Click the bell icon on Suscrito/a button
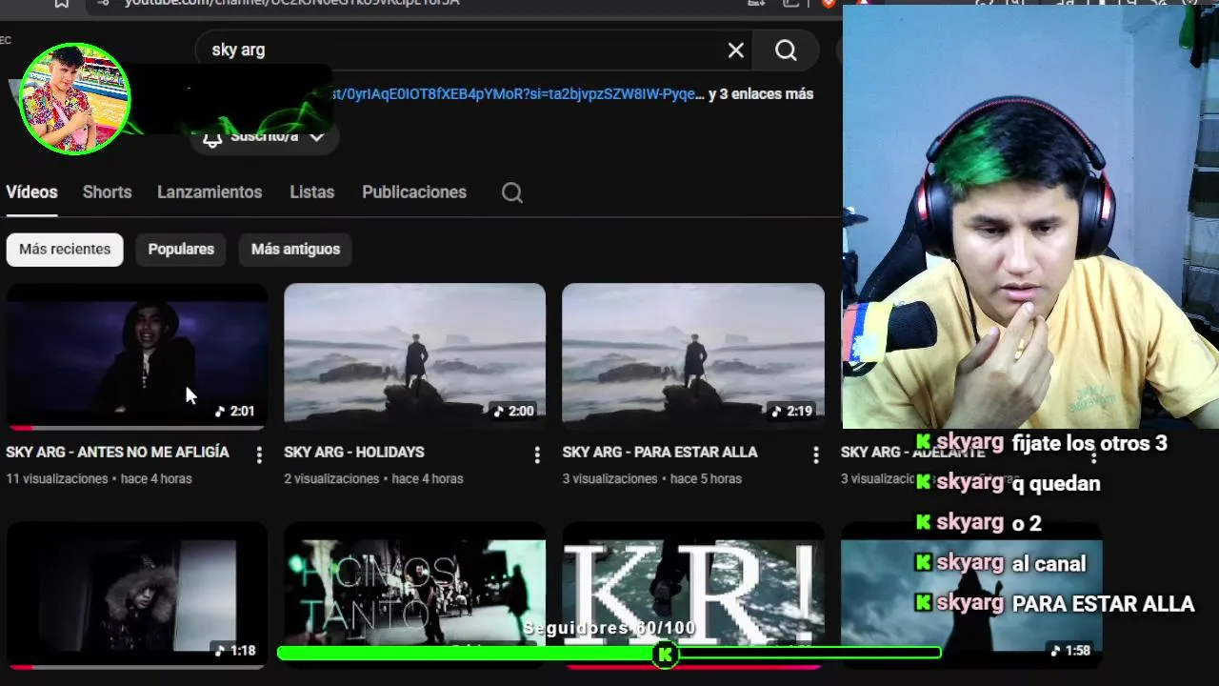Viewport: 1219px width, 686px height. pos(212,138)
